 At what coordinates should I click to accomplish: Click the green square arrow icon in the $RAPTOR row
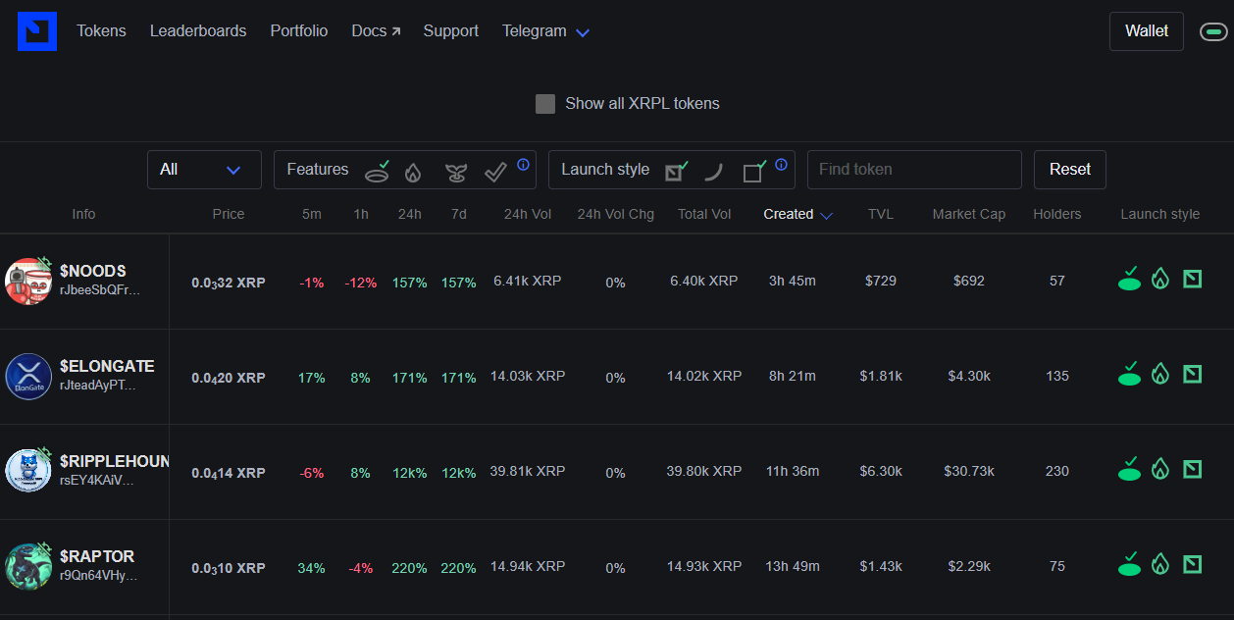click(x=1192, y=564)
